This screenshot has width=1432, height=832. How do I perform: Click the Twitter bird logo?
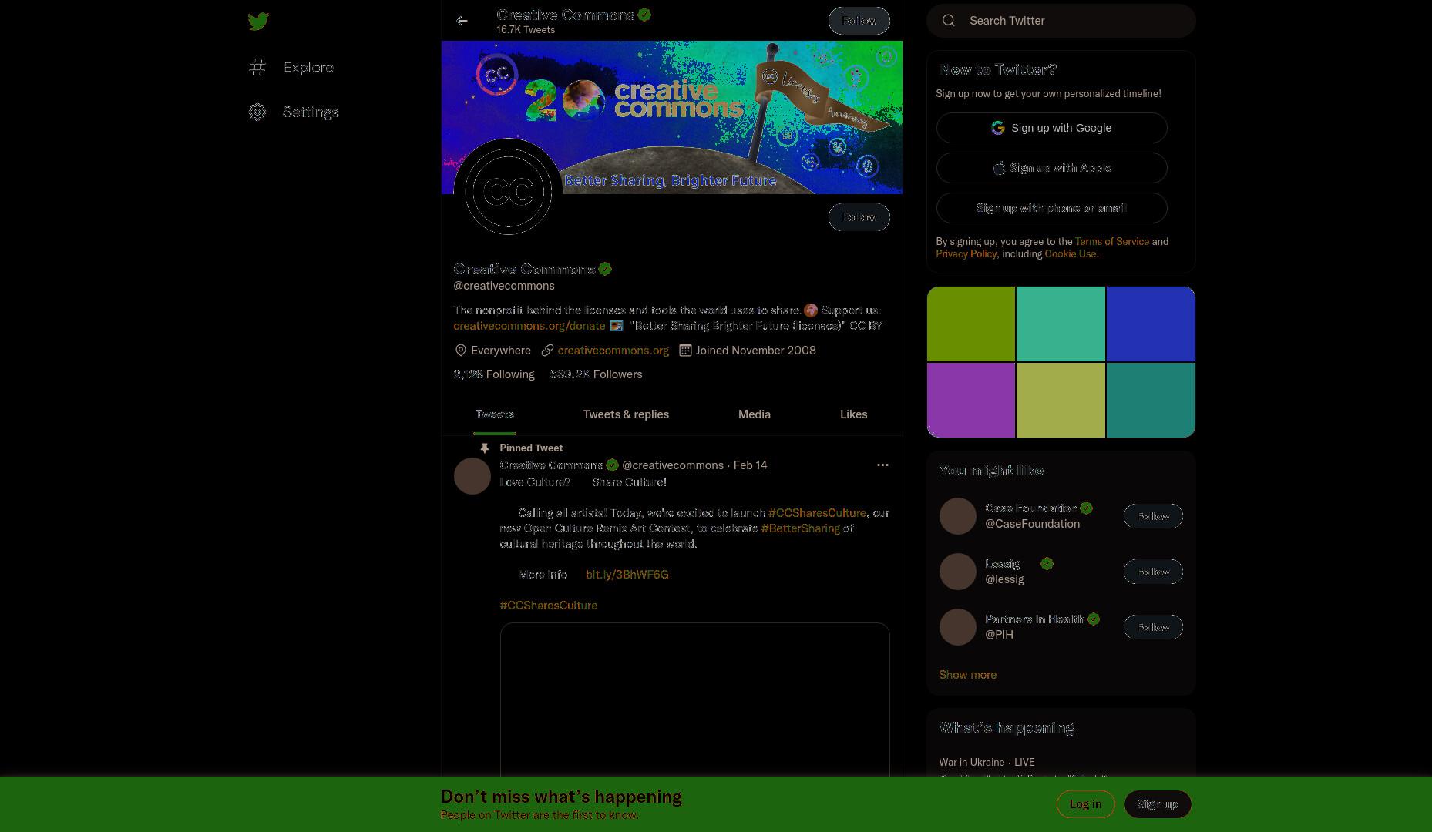[258, 21]
